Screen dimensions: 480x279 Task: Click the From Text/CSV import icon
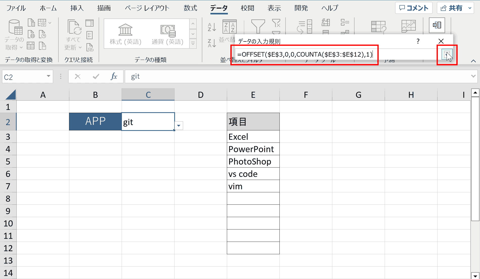31,22
